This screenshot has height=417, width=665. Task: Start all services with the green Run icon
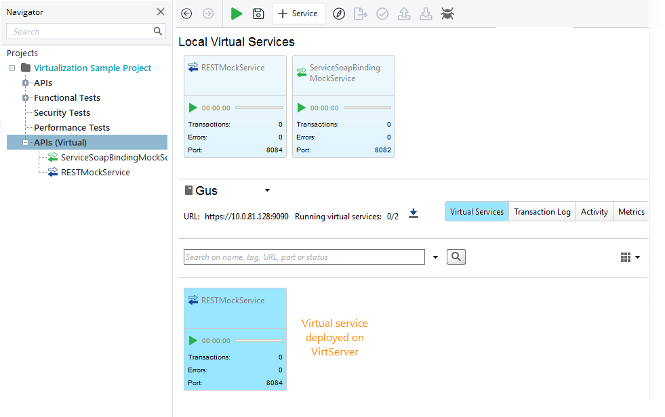[x=237, y=14]
